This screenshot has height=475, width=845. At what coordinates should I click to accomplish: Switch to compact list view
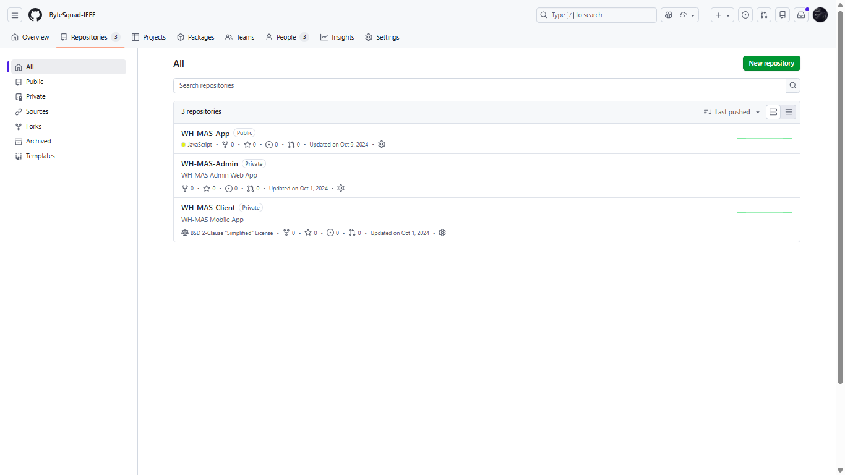pos(789,112)
